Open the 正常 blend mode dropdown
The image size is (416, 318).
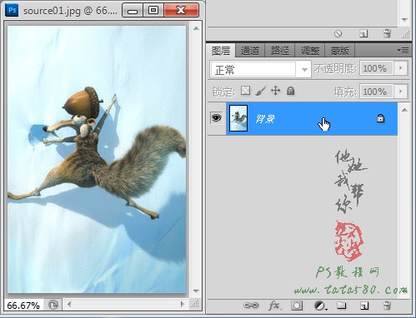coord(260,69)
